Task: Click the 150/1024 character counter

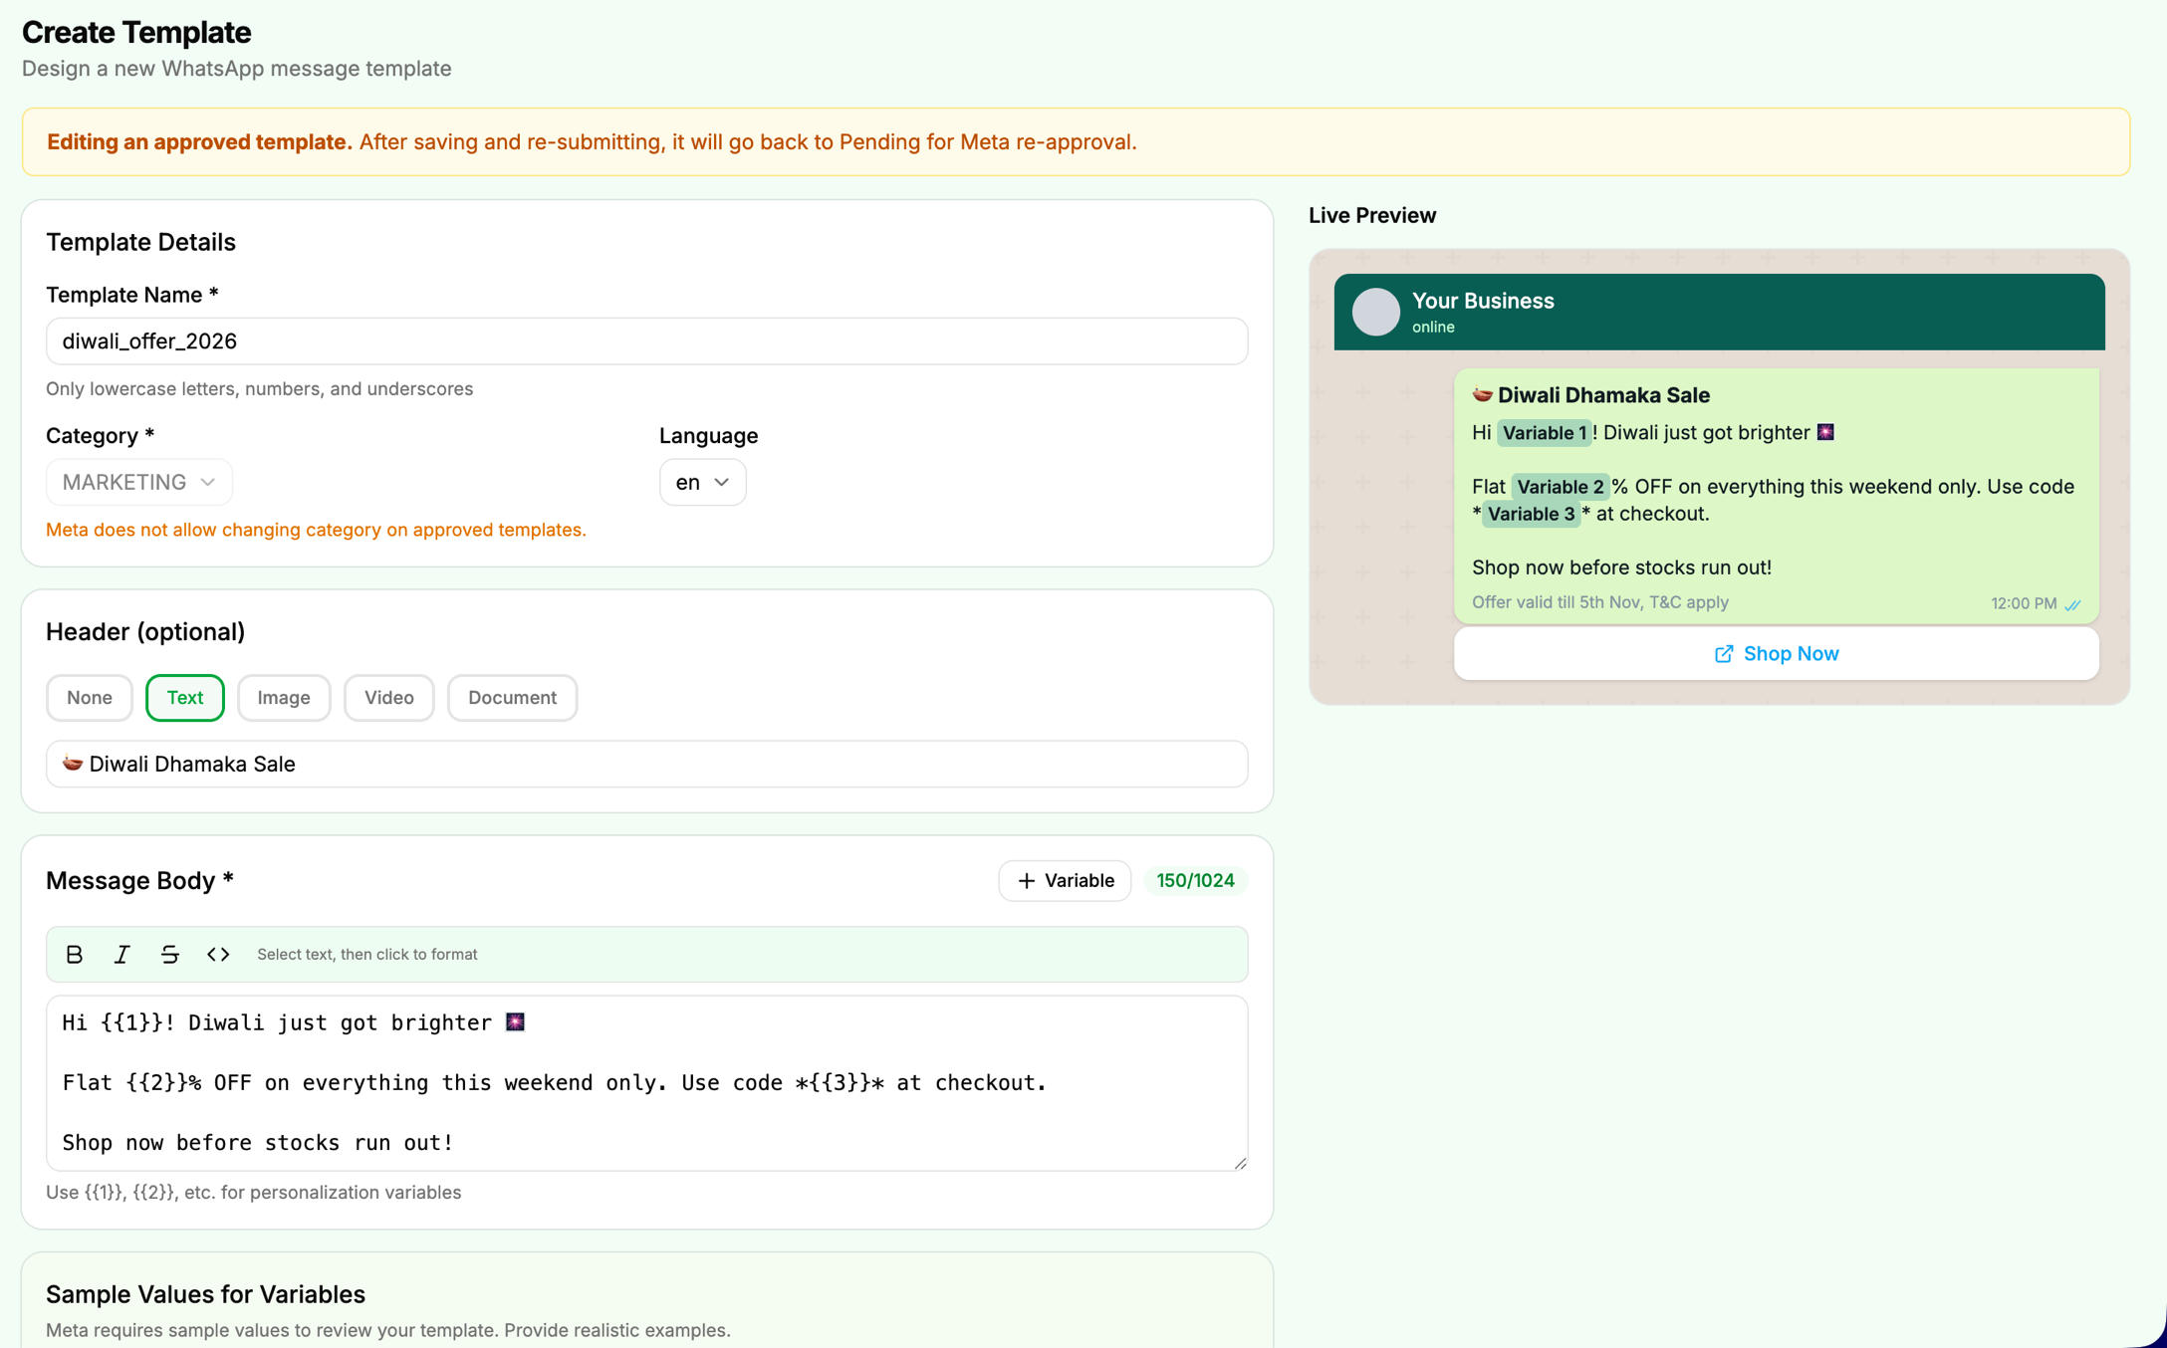Action: [x=1195, y=880]
